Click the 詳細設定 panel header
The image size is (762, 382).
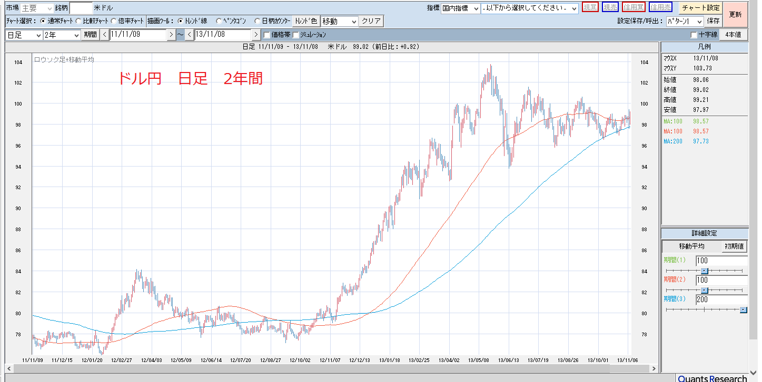[x=705, y=233]
